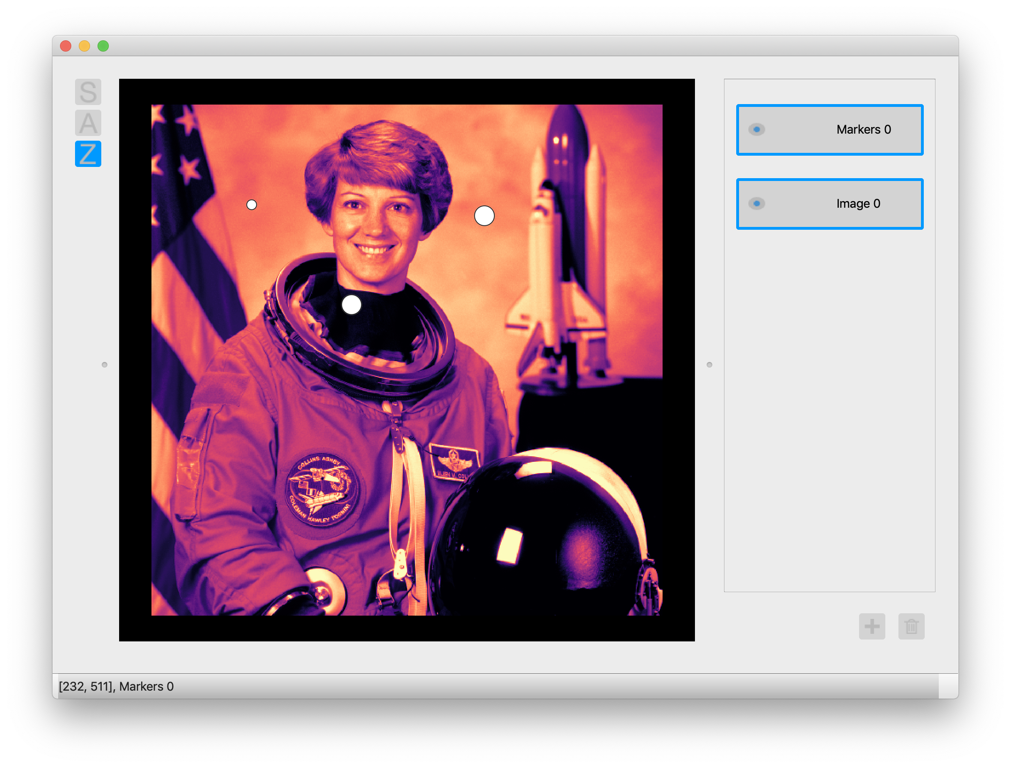
Task: Toggle visibility eye of the Image 0 layer
Action: click(x=756, y=203)
